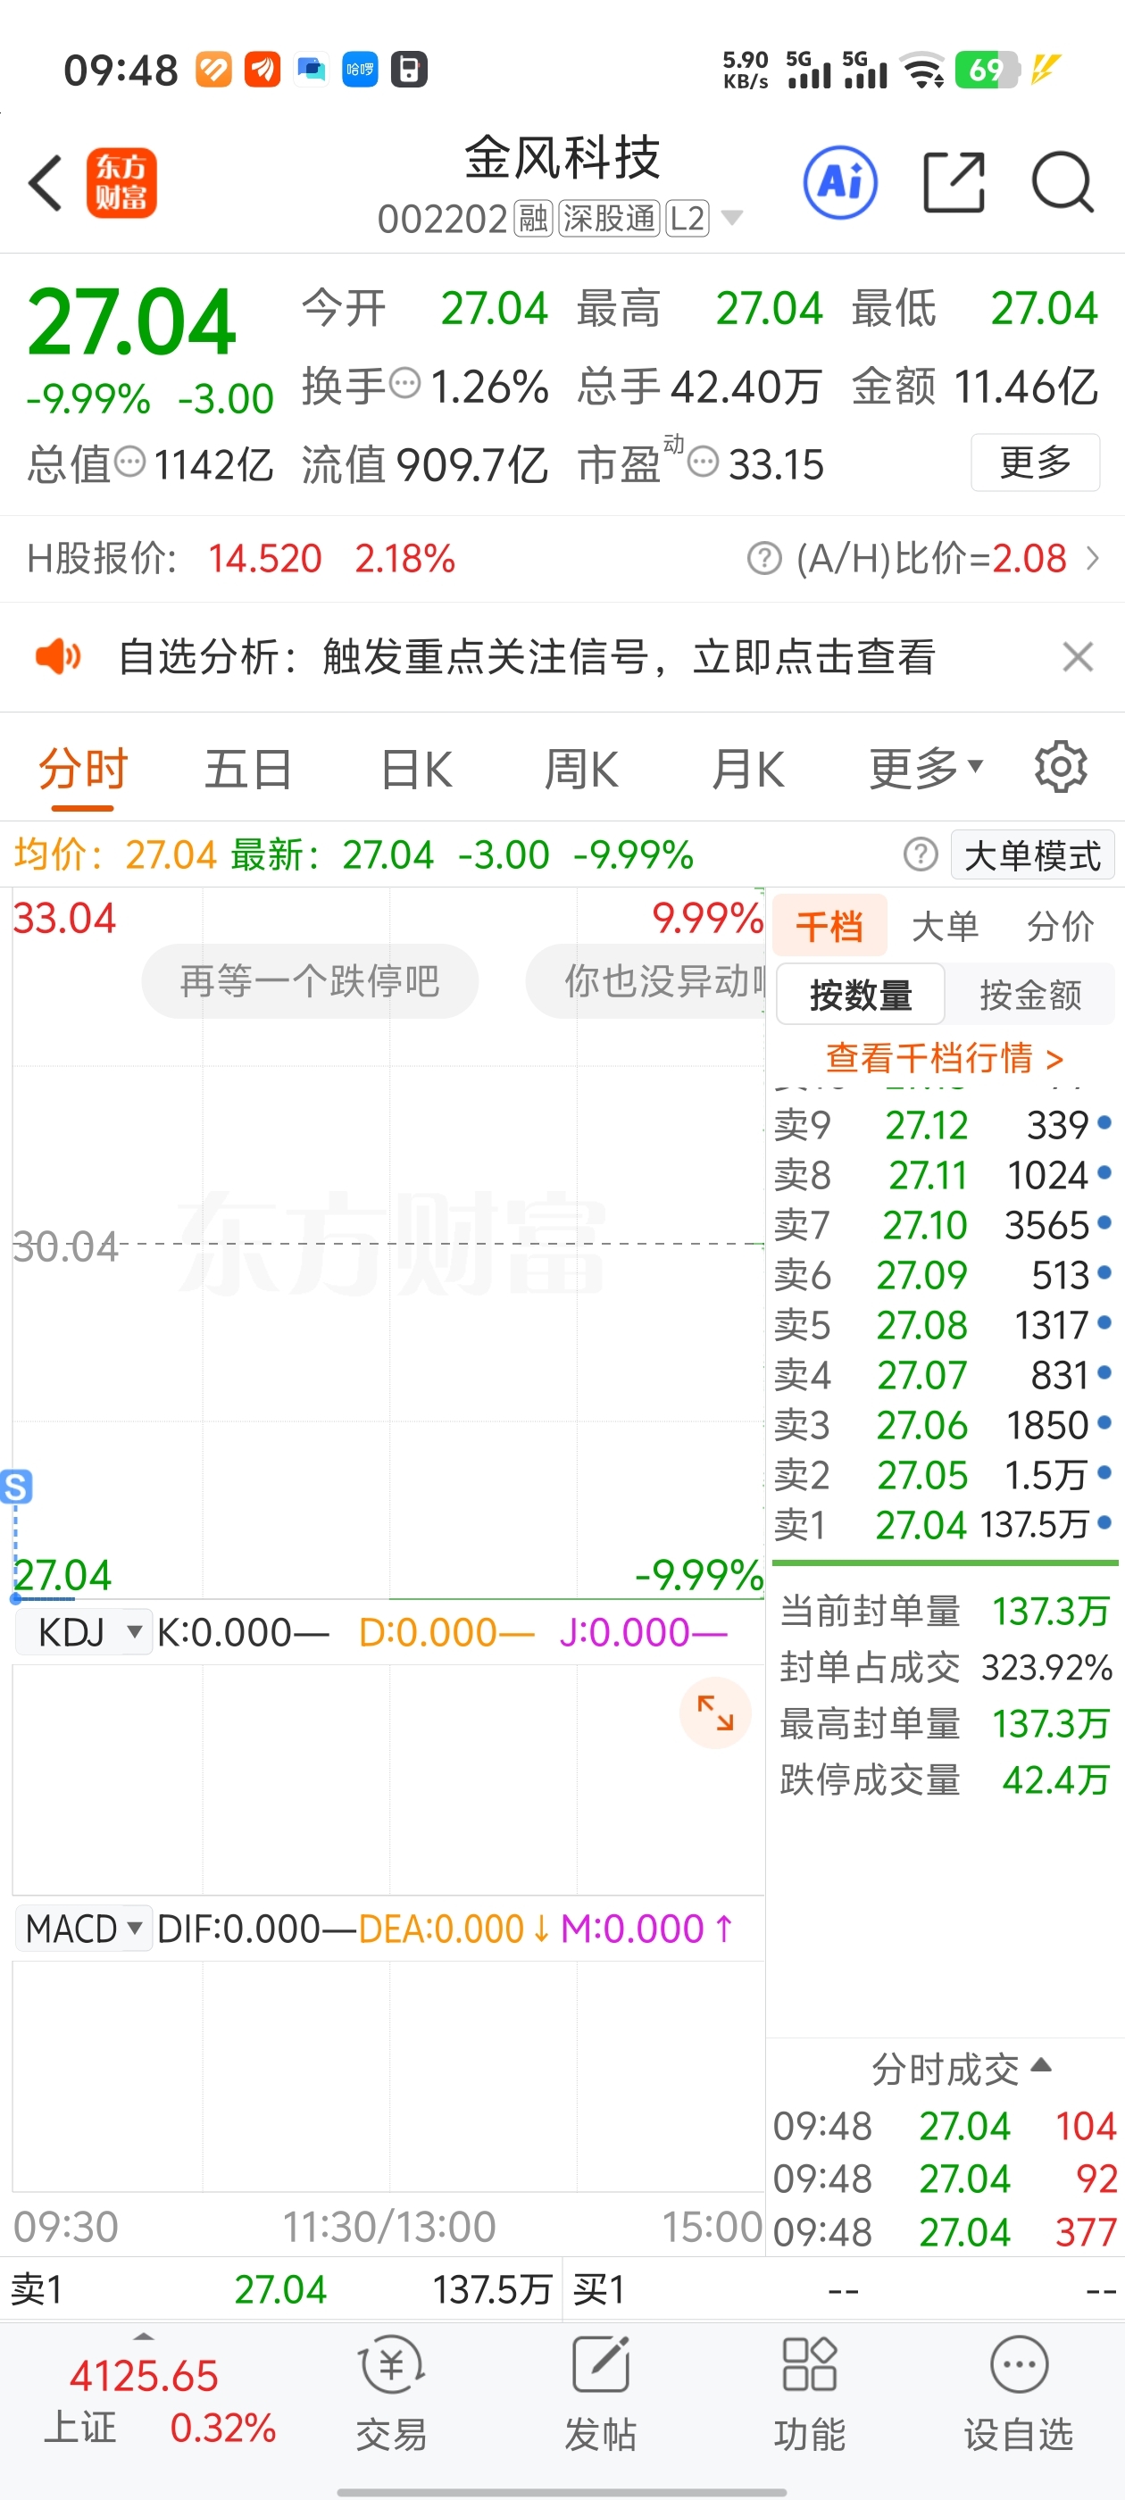This screenshot has height=2500, width=1125.
Task: Select 分价 tab
Action: (1060, 926)
